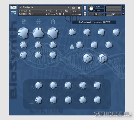
Task: Click small knob directly under middle large knob
Action: [x=38, y=45]
